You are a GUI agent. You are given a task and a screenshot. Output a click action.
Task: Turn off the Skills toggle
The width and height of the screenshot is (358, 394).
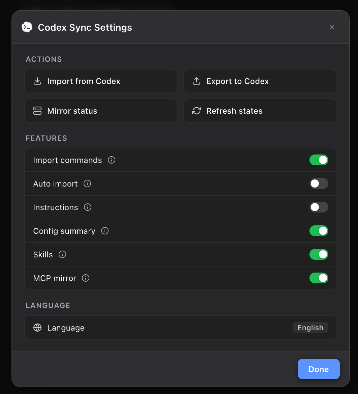[319, 255]
